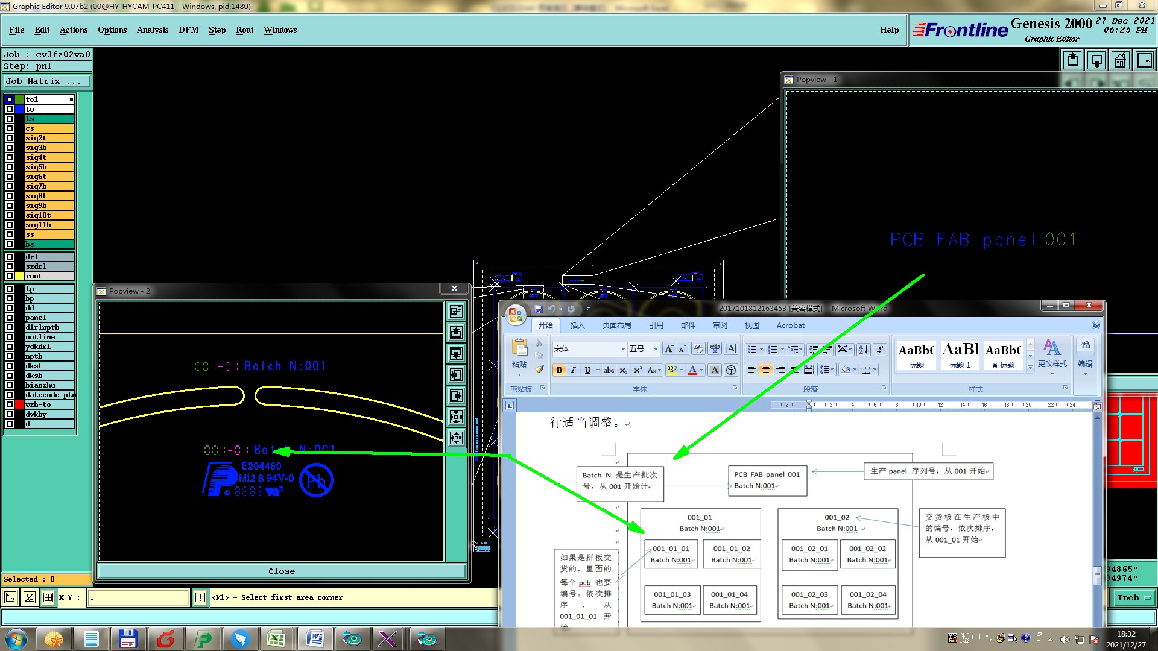Click the X Y coordinate input field

pos(139,597)
